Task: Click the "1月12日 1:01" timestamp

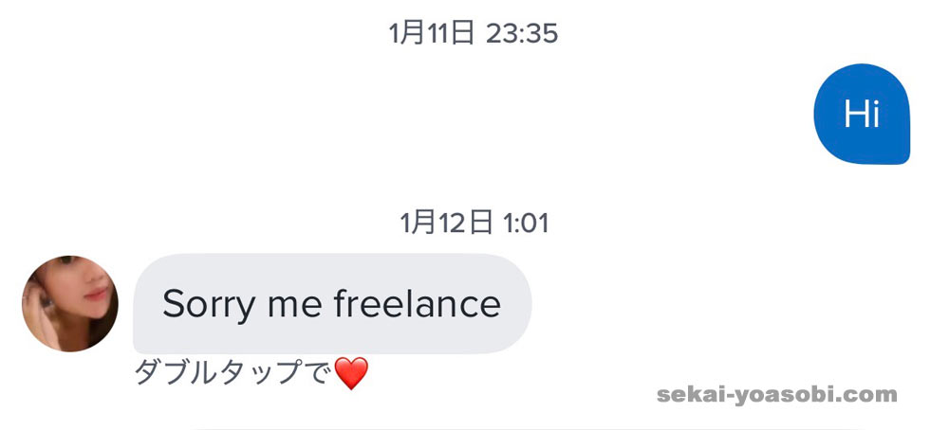Action: [x=474, y=224]
